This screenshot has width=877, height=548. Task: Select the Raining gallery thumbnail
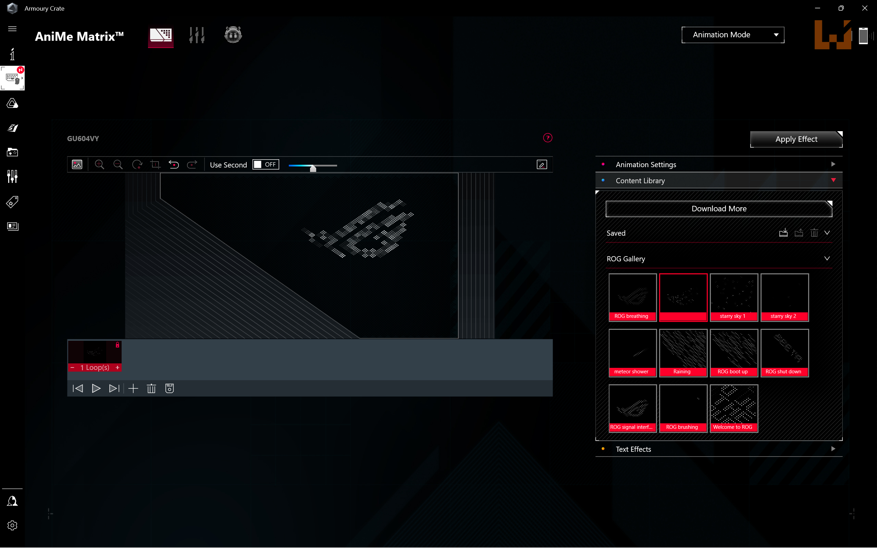[x=683, y=353]
